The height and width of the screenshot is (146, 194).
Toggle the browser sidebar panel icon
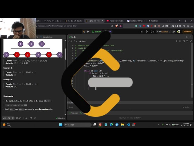pos(176,26)
